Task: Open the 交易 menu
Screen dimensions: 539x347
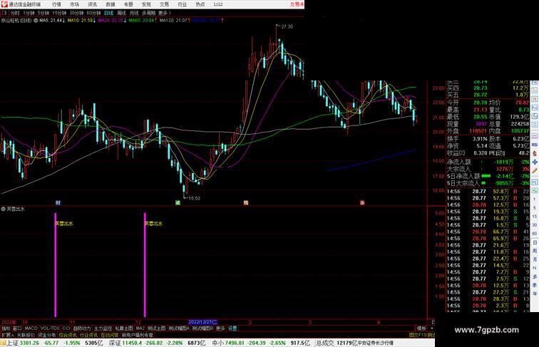Action: click(x=164, y=4)
